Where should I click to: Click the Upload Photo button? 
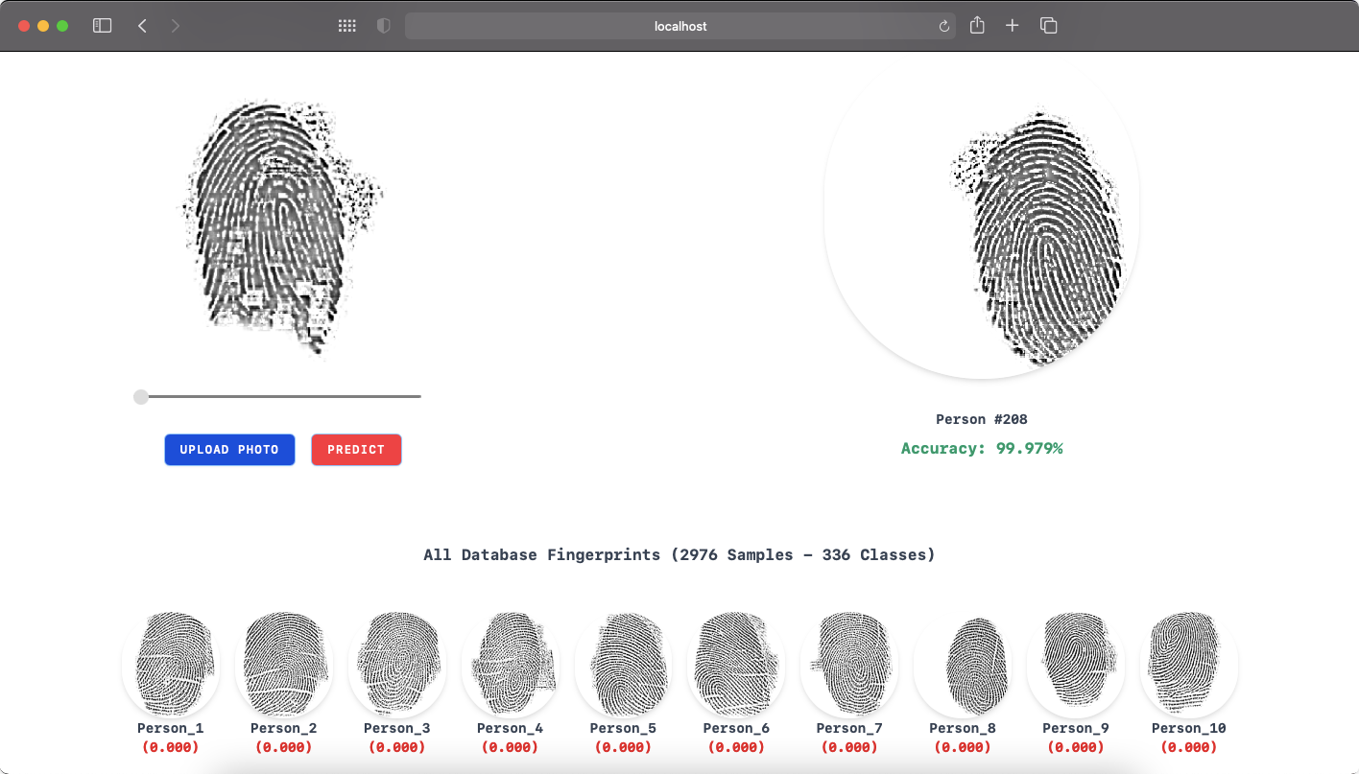click(x=229, y=450)
